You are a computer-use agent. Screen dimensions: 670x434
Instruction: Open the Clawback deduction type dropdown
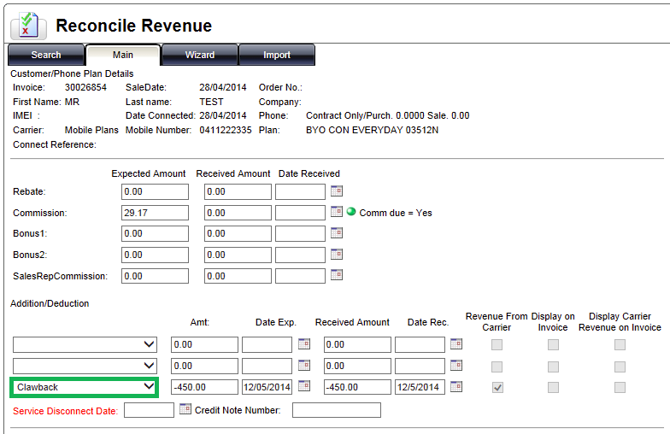(85, 388)
